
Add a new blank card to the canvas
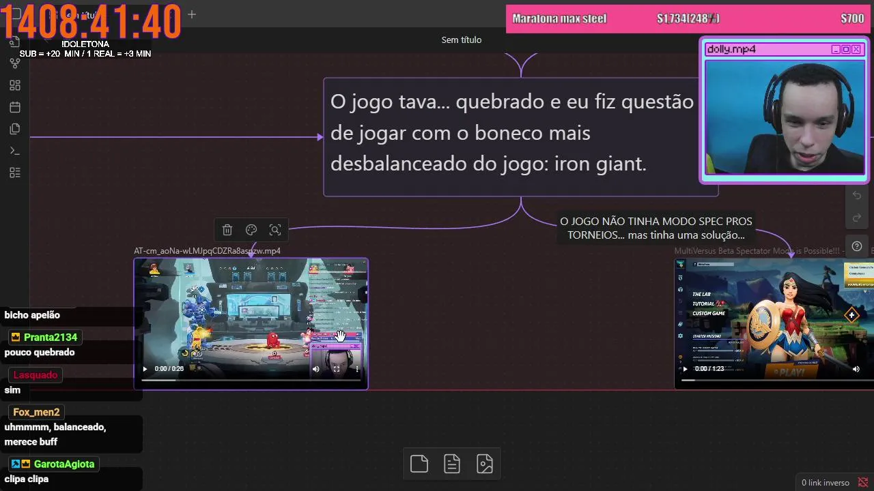[419, 464]
